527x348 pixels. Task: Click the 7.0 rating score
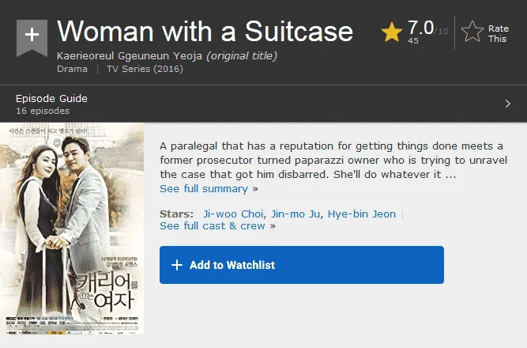421,28
